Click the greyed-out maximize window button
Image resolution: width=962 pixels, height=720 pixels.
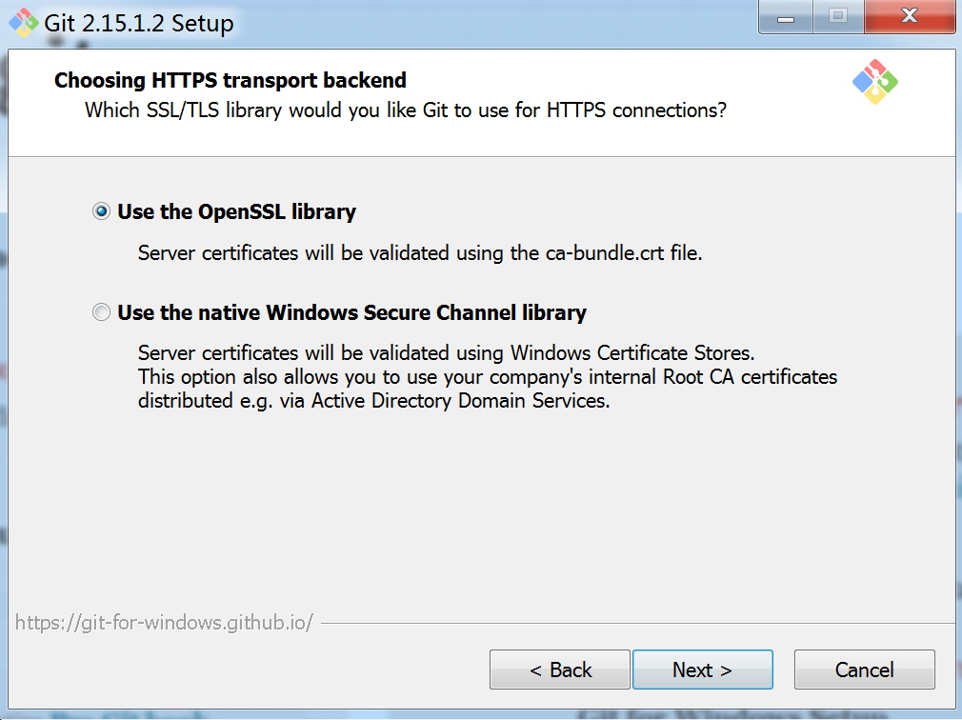pyautogui.click(x=838, y=16)
